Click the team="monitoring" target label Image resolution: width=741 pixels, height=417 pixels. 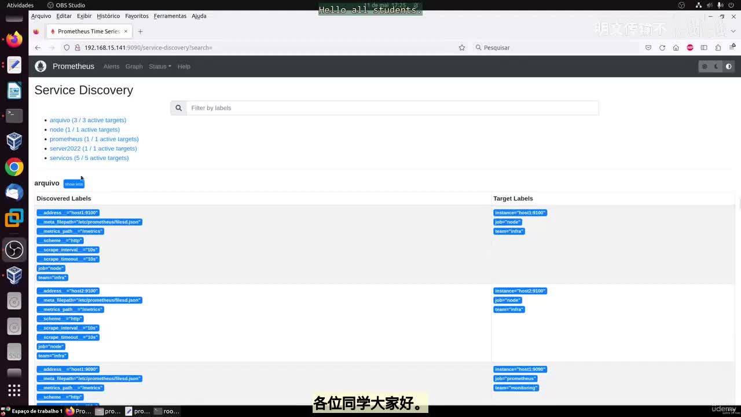point(516,388)
